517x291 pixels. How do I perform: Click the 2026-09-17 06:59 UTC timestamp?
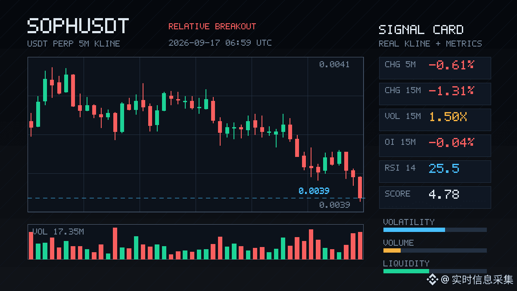click(220, 43)
